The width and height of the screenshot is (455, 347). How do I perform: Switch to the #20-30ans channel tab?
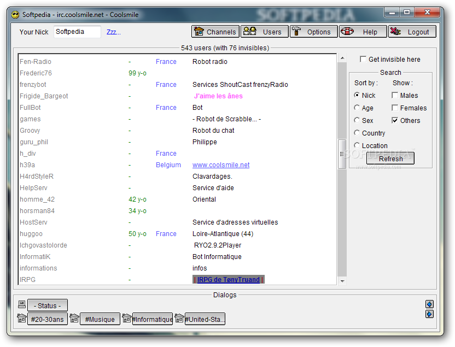[48, 319]
